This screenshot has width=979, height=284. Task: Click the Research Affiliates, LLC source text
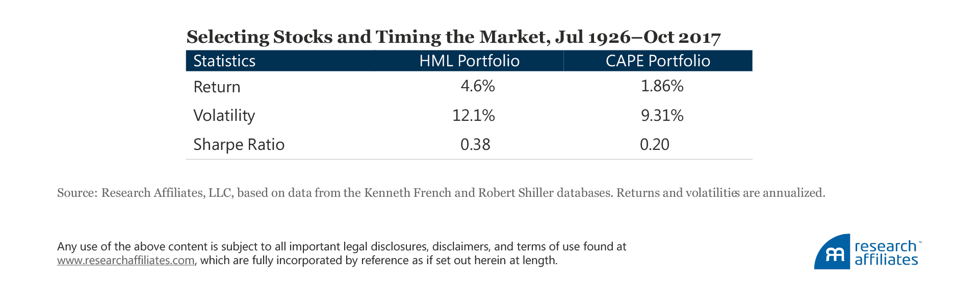point(167,193)
